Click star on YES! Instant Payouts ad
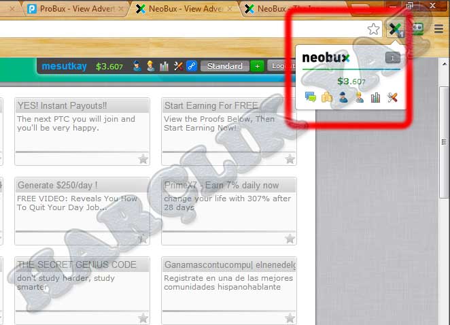Screen dimensions: 450x325 (x=143, y=159)
